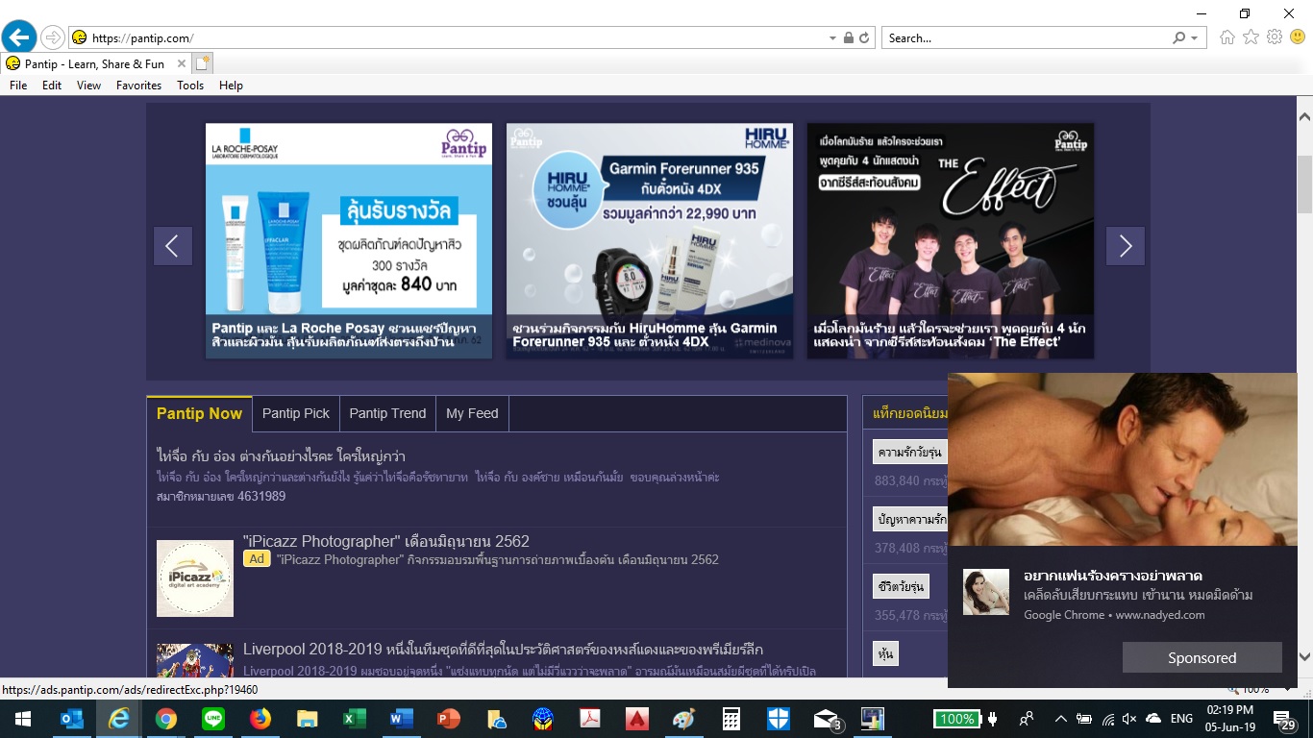Click the magnifier search icon in search box
Viewport: 1313px width, 738px height.
pyautogui.click(x=1179, y=38)
